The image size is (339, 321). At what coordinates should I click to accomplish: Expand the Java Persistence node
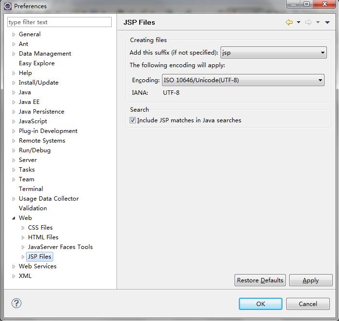point(14,112)
